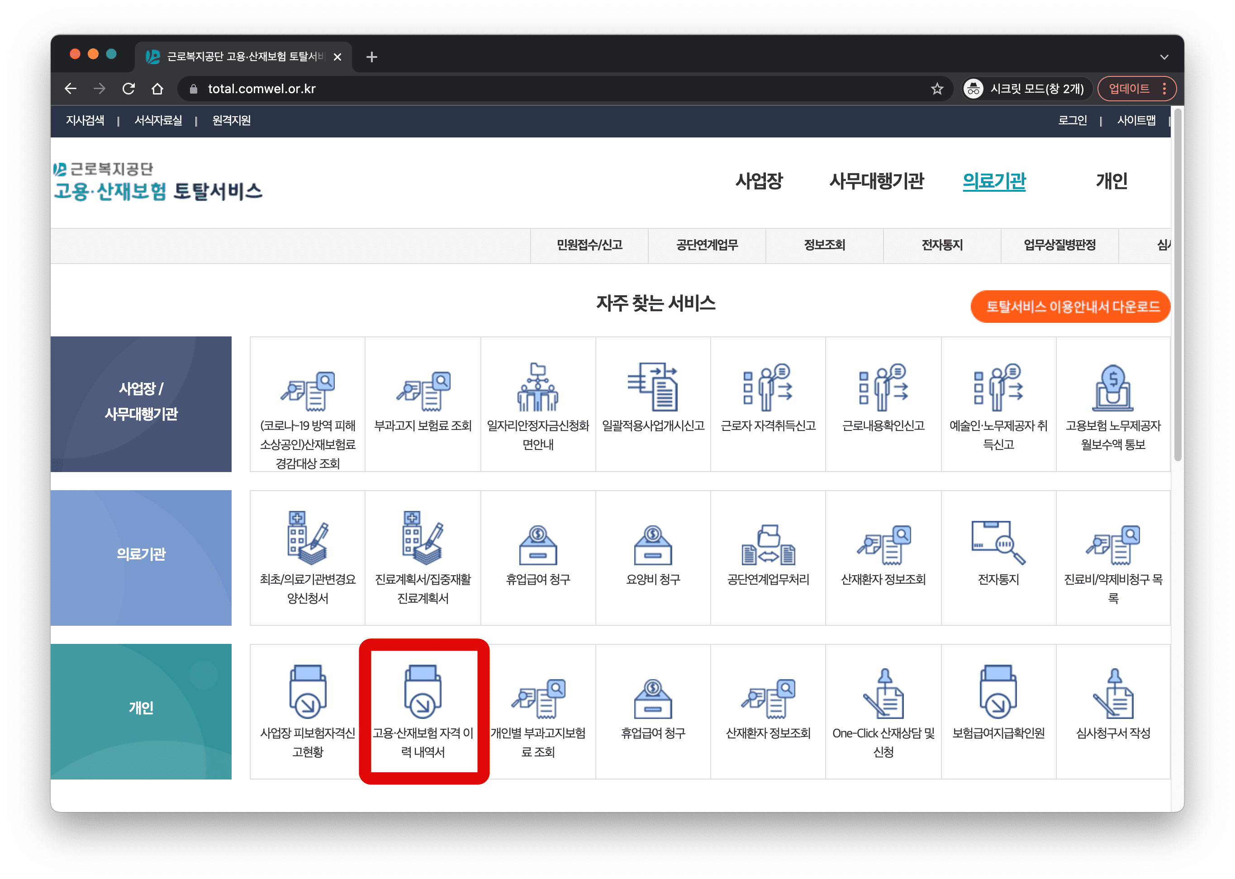Click 고용보험 노무제공자 월보수액 통보 icon

(x=1113, y=388)
